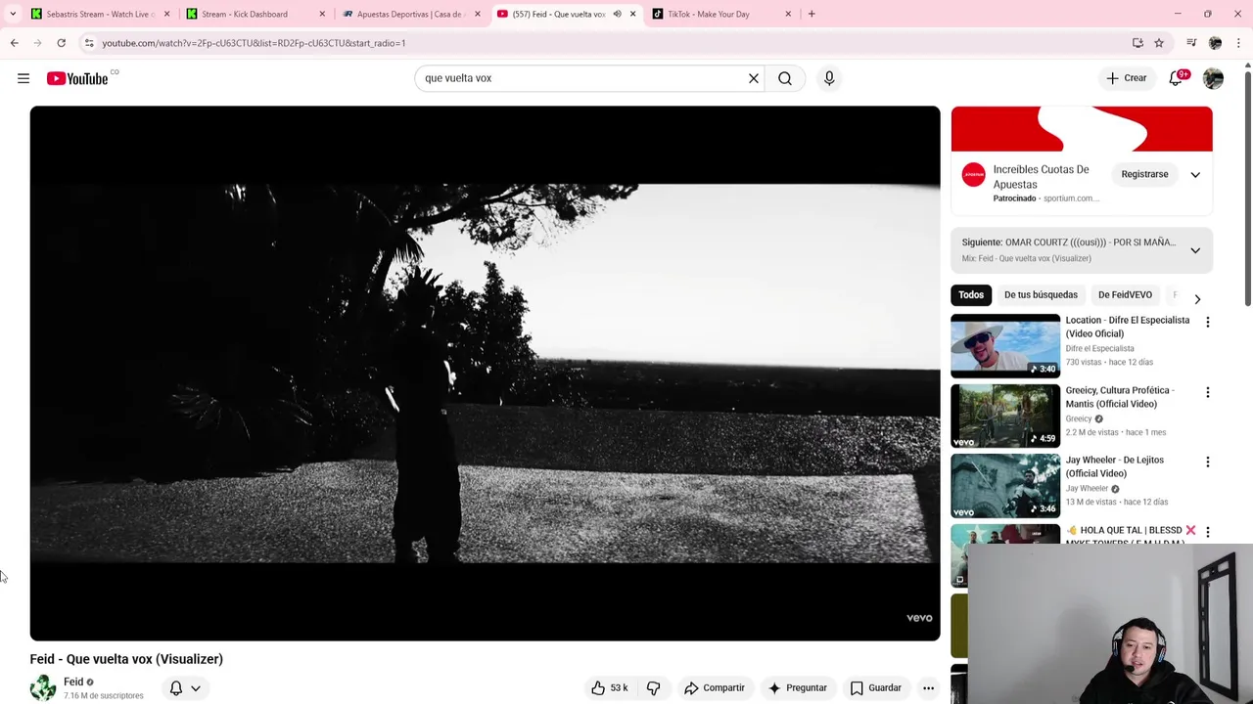Open the sponsored ad banner image
The width and height of the screenshot is (1253, 704).
click(x=1082, y=129)
